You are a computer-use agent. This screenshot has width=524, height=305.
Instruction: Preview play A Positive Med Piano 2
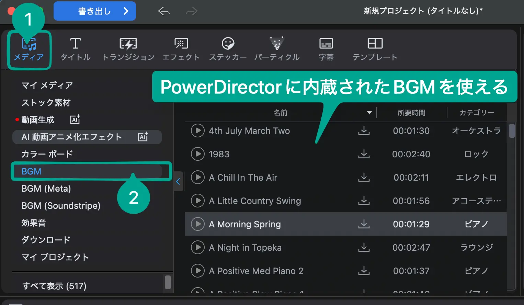(x=198, y=271)
